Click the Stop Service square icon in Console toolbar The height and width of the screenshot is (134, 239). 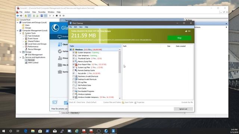coord(57,16)
